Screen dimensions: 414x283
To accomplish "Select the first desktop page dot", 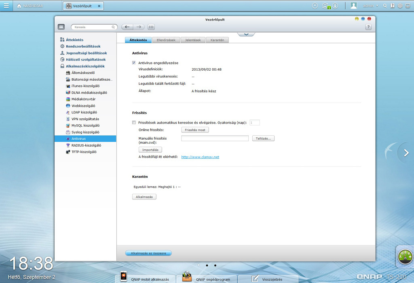I will click(199, 265).
